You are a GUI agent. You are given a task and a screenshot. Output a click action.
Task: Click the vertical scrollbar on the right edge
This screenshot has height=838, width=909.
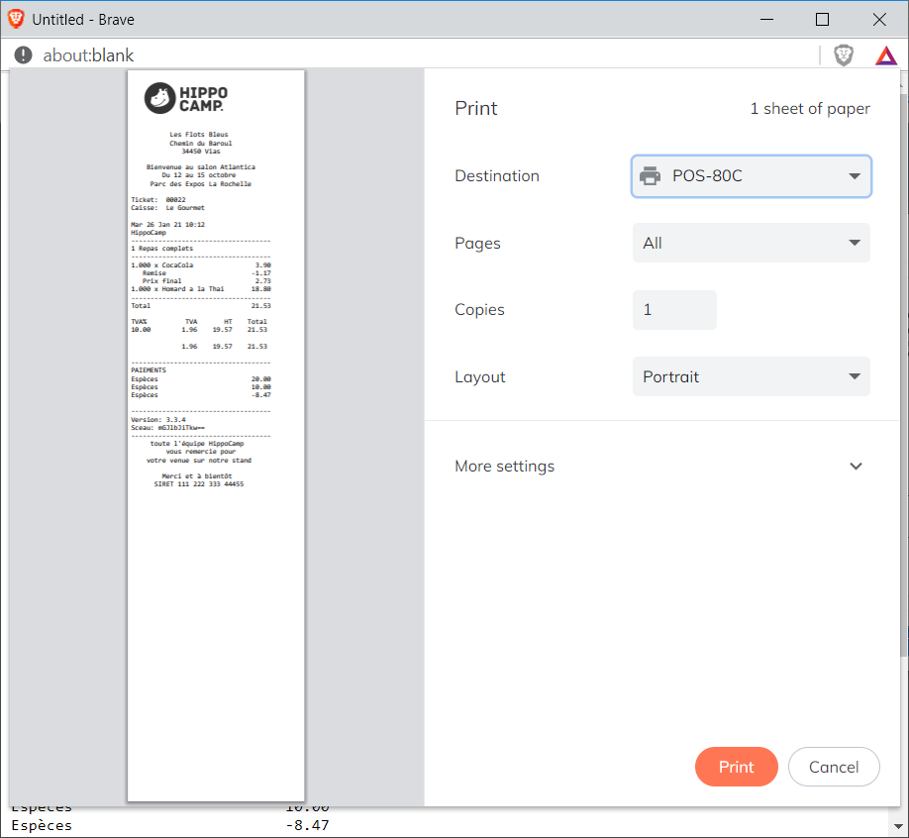point(904,396)
